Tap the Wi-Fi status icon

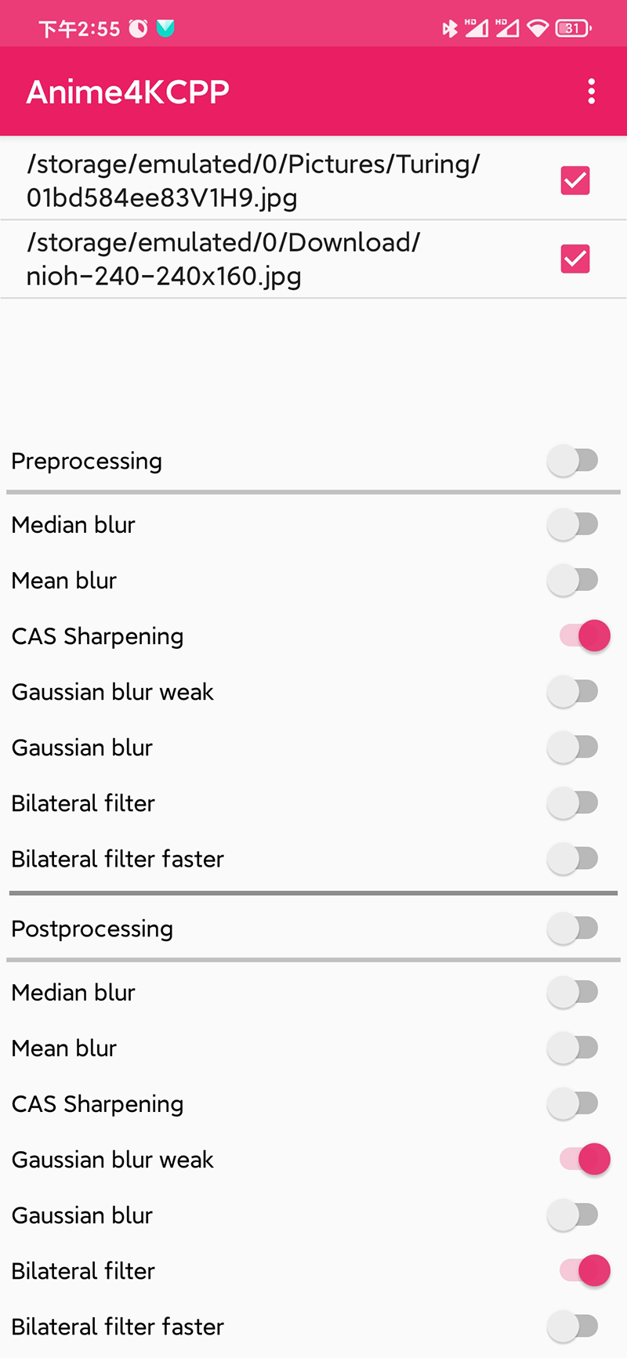538,29
